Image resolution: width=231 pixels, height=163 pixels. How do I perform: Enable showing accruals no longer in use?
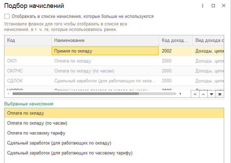(x=7, y=16)
